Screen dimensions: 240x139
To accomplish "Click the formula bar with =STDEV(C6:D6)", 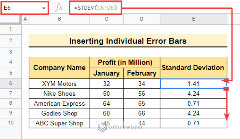I will [95, 8].
